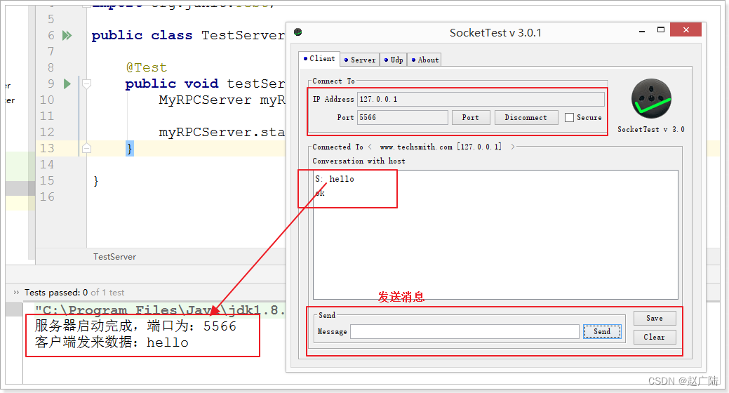
Task: Enable the Secure checkbox
Action: coord(569,118)
